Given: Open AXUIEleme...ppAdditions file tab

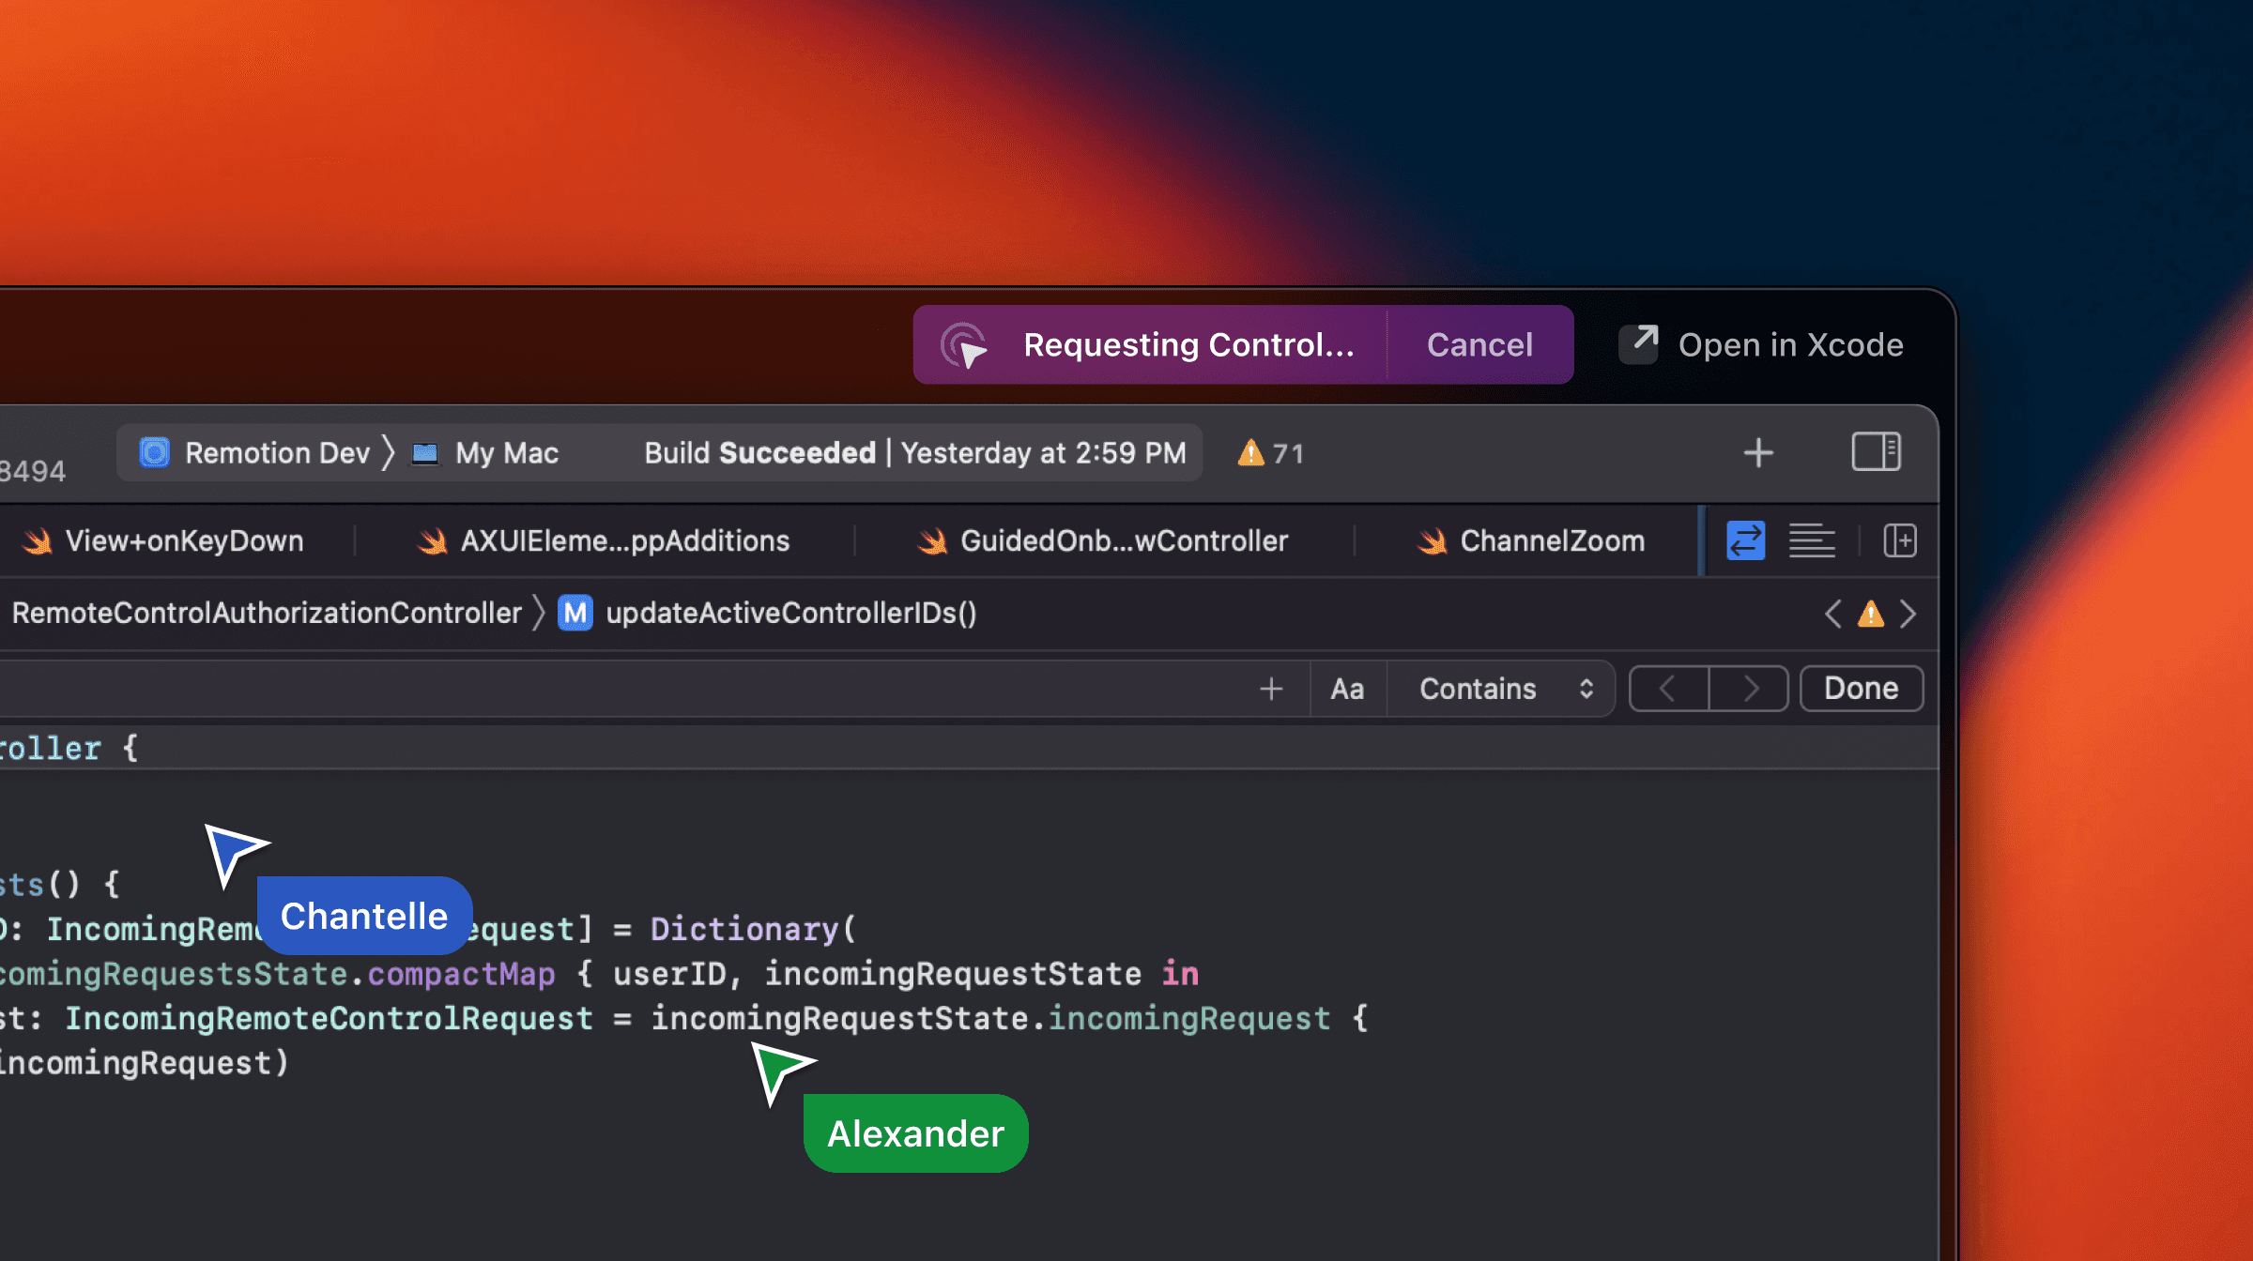Looking at the screenshot, I should tap(624, 541).
